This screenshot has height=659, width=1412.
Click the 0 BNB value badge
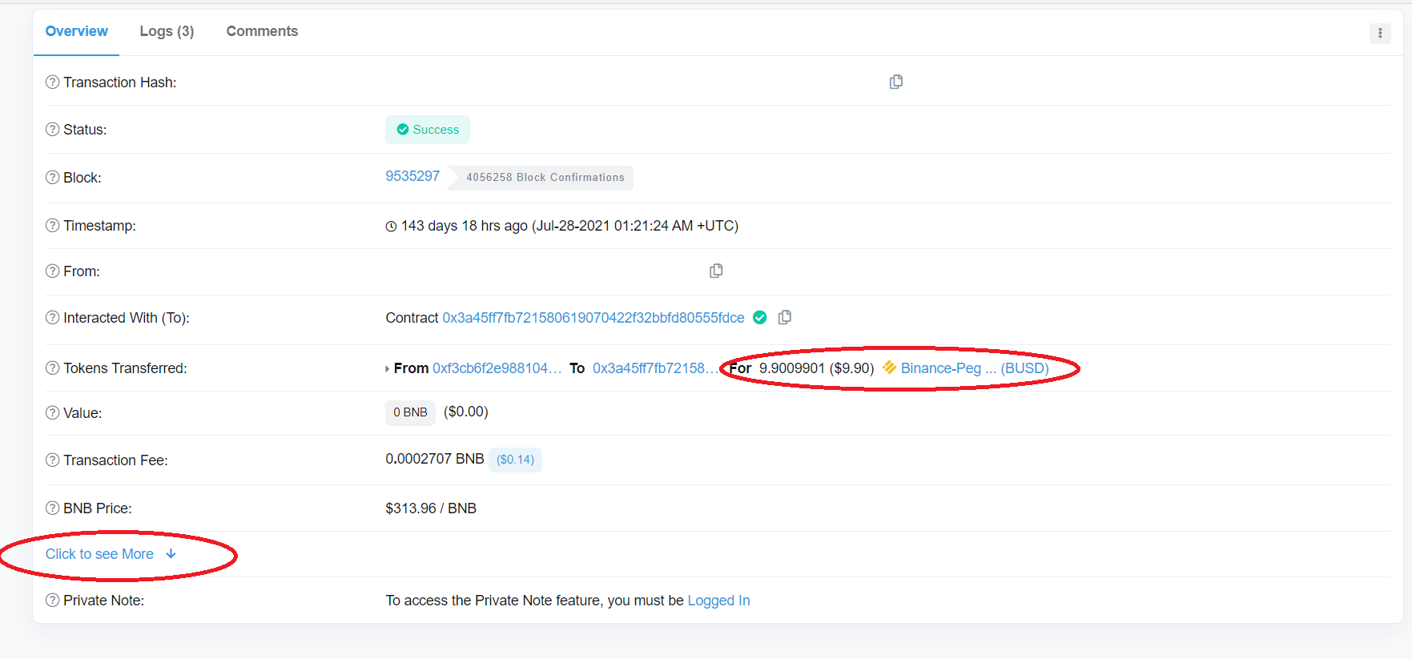410,412
